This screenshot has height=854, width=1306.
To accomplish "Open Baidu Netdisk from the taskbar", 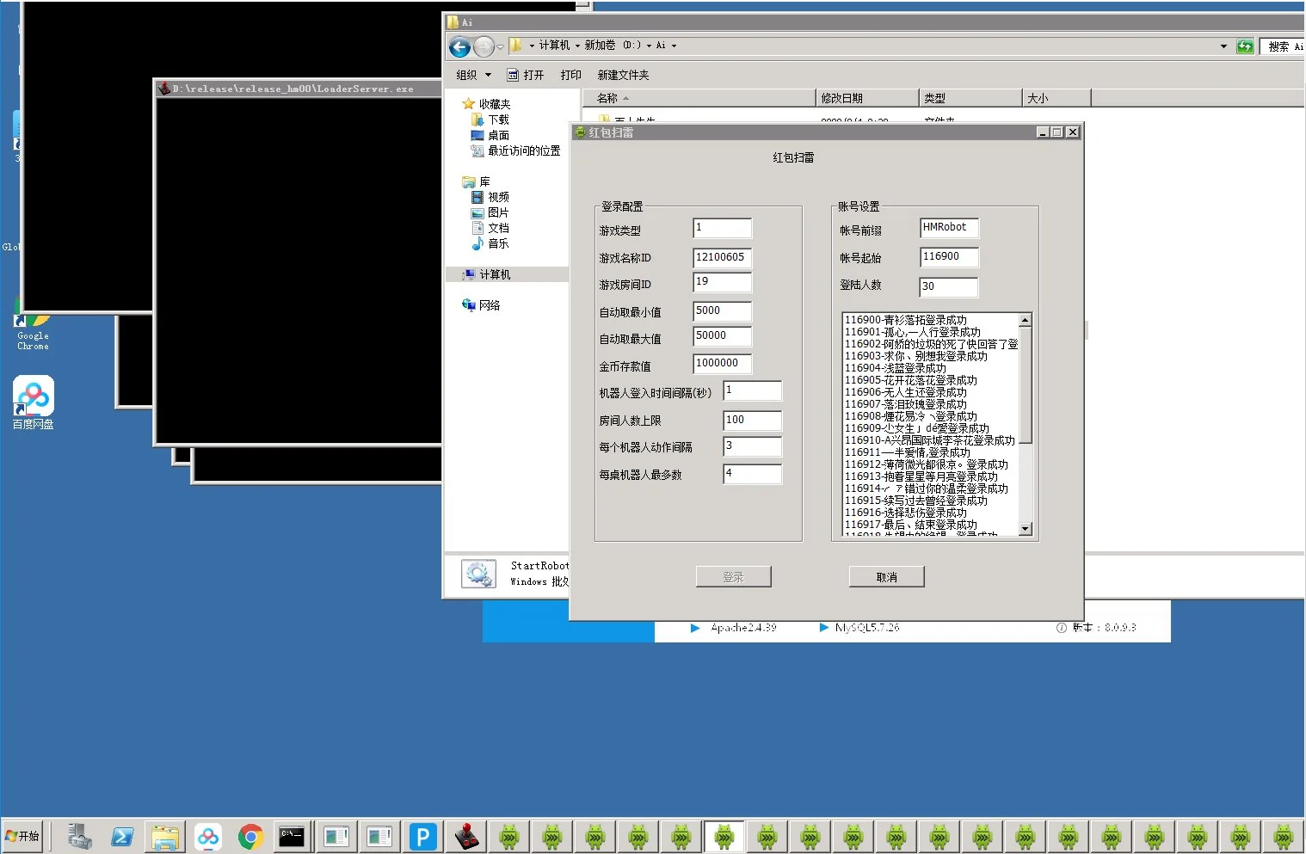I will [207, 836].
